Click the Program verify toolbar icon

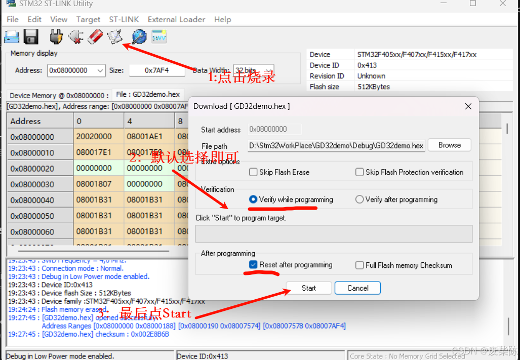pyautogui.click(x=115, y=37)
